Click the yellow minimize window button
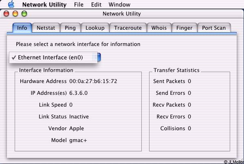 coord(15,14)
